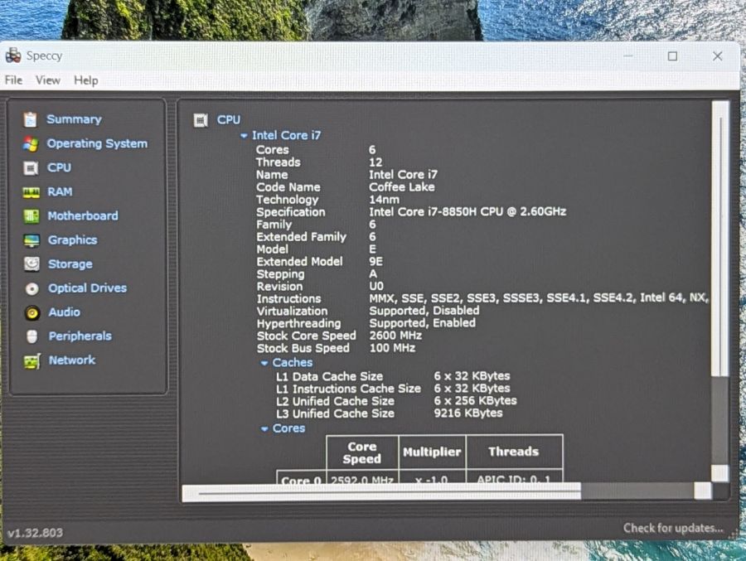Viewport: 746px width, 561px height.
Task: Click the CPU chip icon in sidebar
Action: [x=31, y=168]
